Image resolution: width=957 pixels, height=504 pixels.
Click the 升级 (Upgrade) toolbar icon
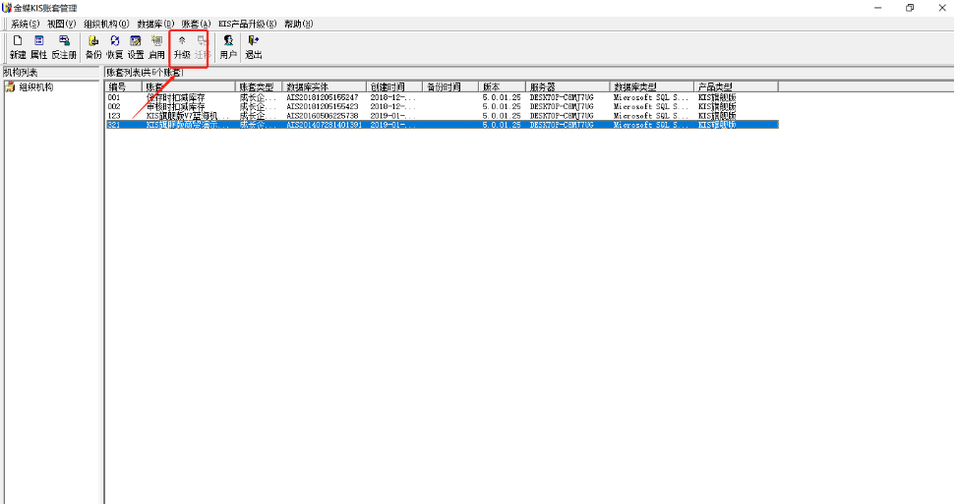pos(182,47)
